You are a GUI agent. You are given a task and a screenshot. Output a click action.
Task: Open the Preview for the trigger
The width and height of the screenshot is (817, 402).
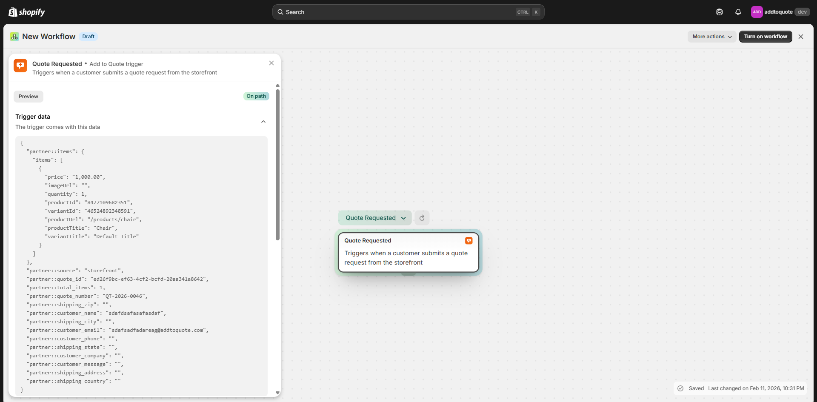click(28, 97)
